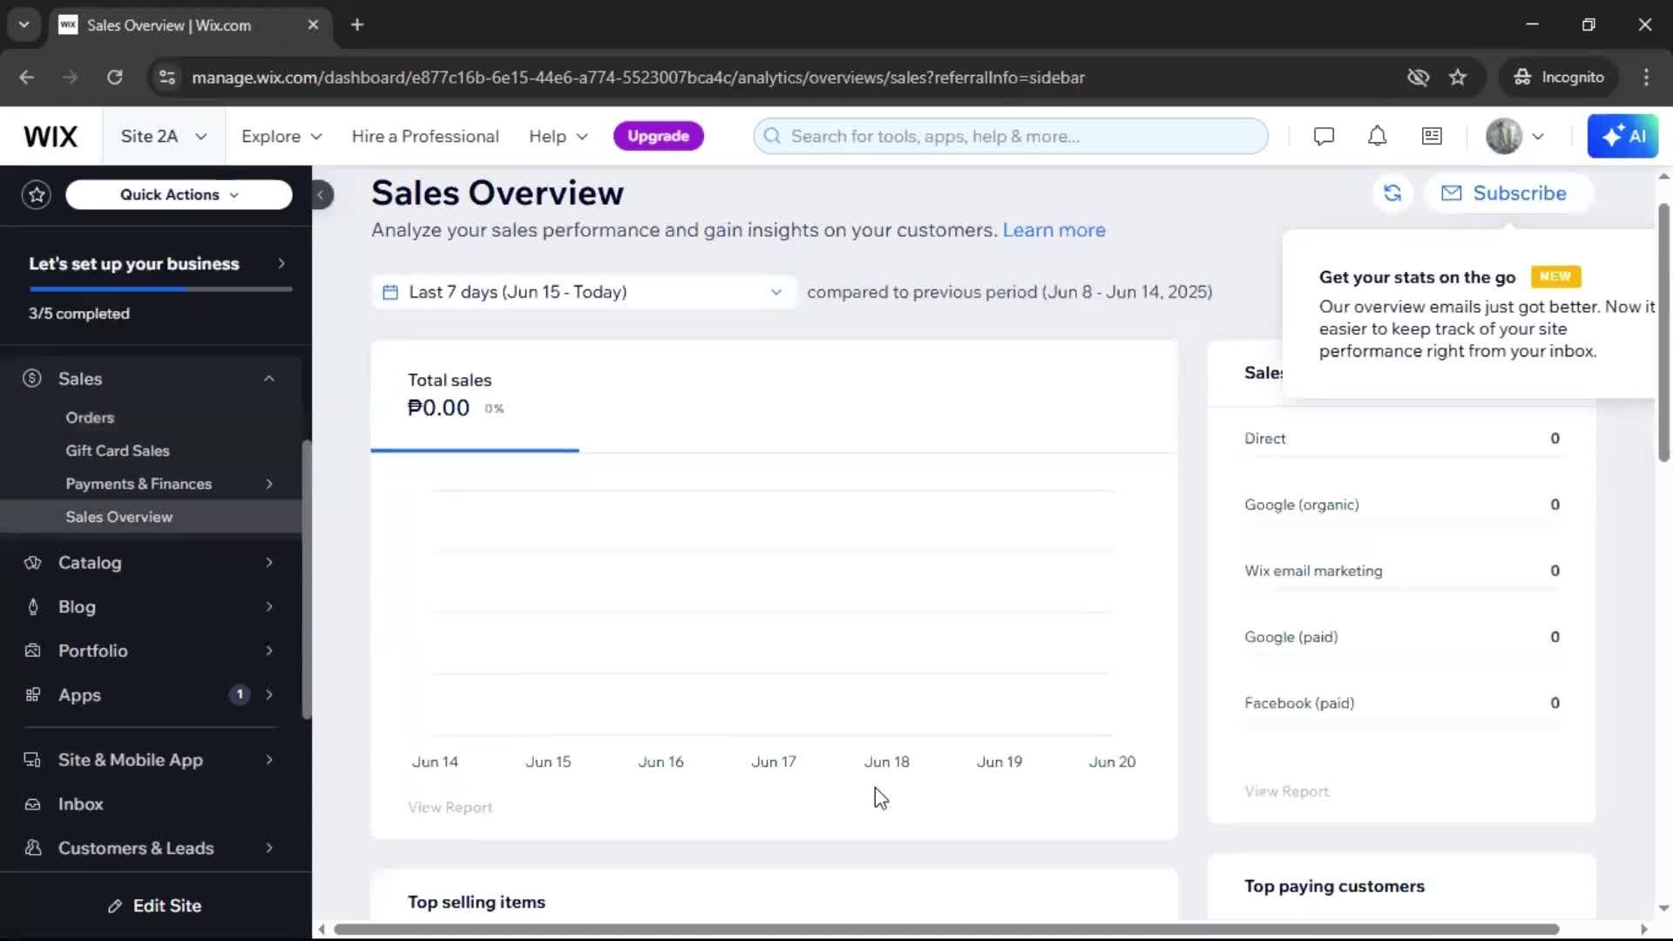
Task: Click the Wix logo
Action: tap(51, 137)
